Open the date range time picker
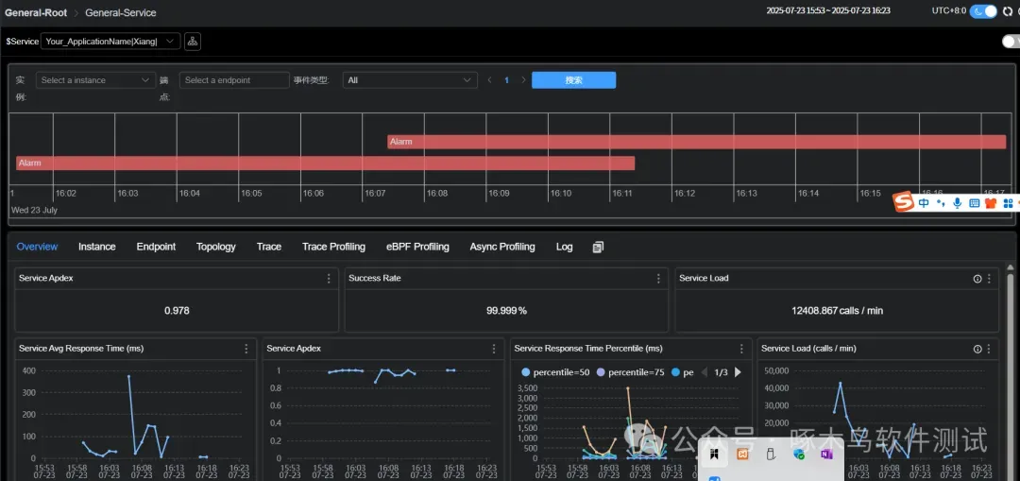The height and width of the screenshot is (481, 1020). (828, 10)
